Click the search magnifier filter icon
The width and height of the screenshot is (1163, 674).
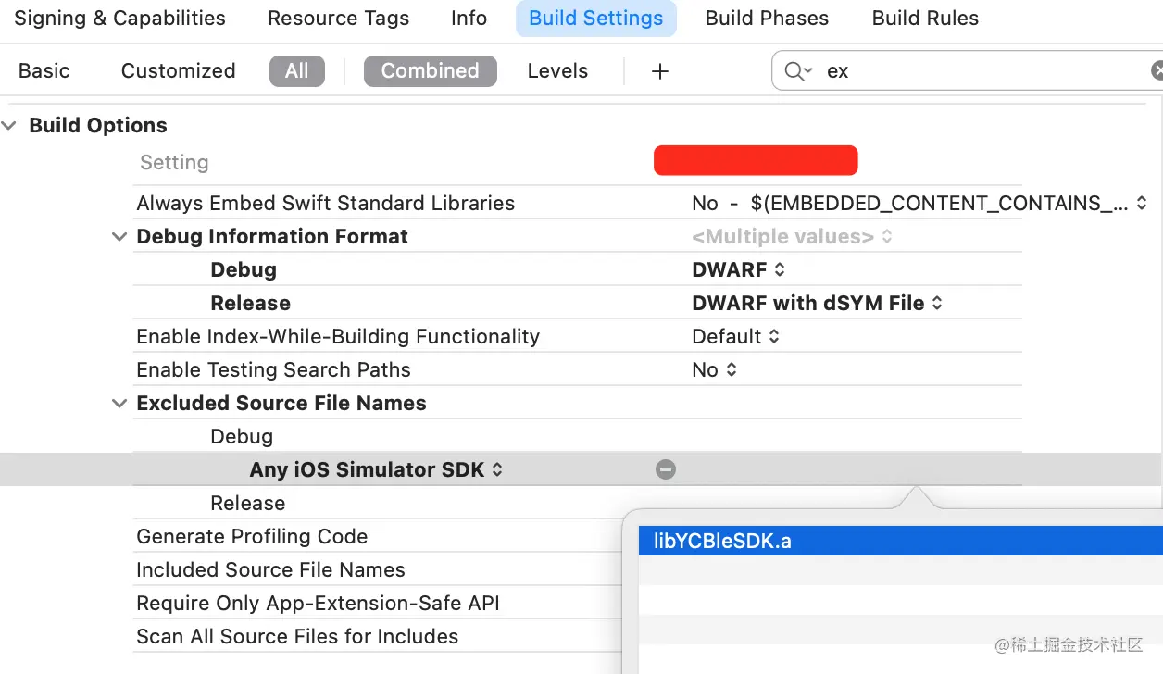point(796,71)
